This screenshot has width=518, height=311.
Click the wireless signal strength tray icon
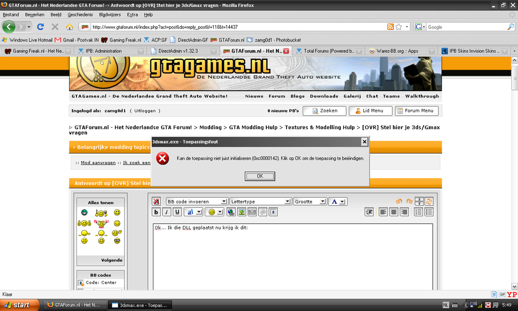tap(481, 305)
